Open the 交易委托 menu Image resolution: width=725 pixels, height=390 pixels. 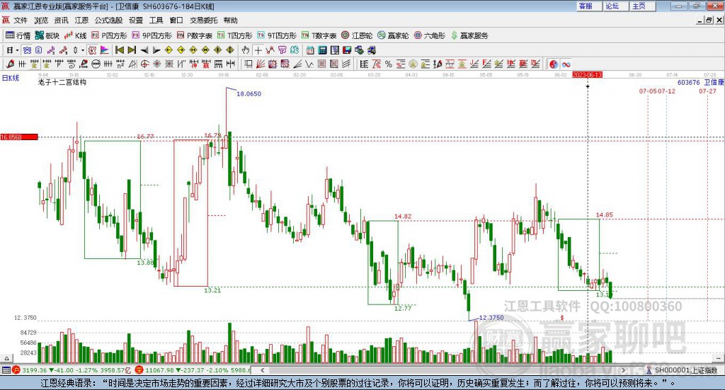click(203, 21)
